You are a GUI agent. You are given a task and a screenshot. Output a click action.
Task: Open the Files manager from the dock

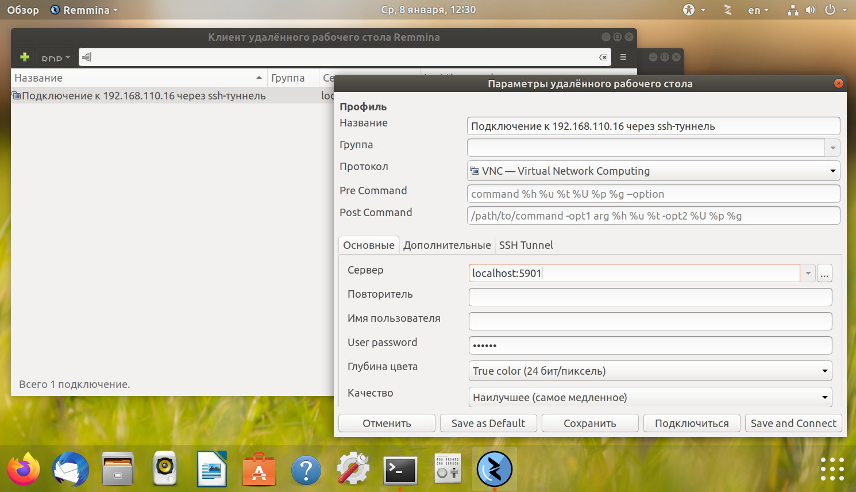point(118,469)
